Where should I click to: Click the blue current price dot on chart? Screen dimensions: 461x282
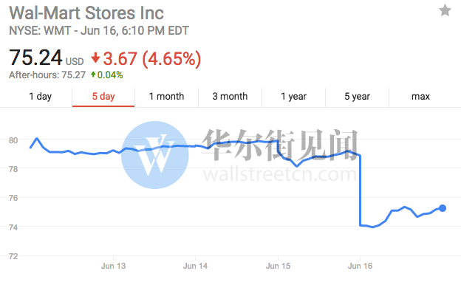tap(443, 208)
